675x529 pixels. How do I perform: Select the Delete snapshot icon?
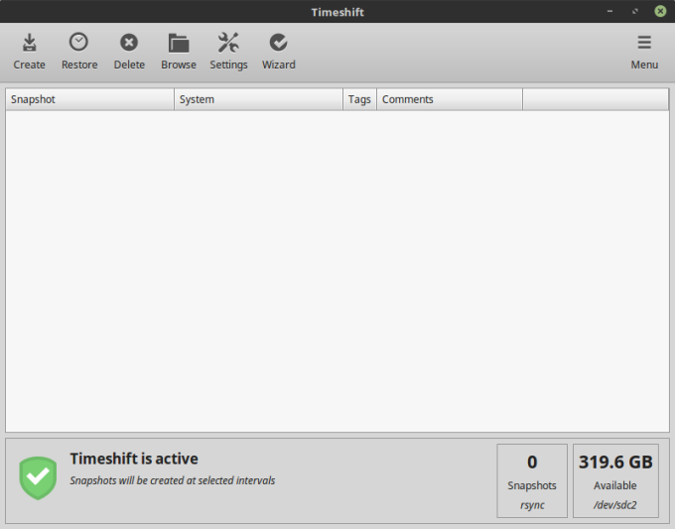pyautogui.click(x=129, y=43)
